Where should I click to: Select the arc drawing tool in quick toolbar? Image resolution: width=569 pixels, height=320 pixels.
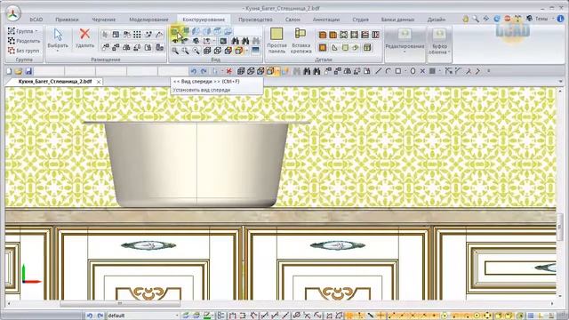[388, 71]
